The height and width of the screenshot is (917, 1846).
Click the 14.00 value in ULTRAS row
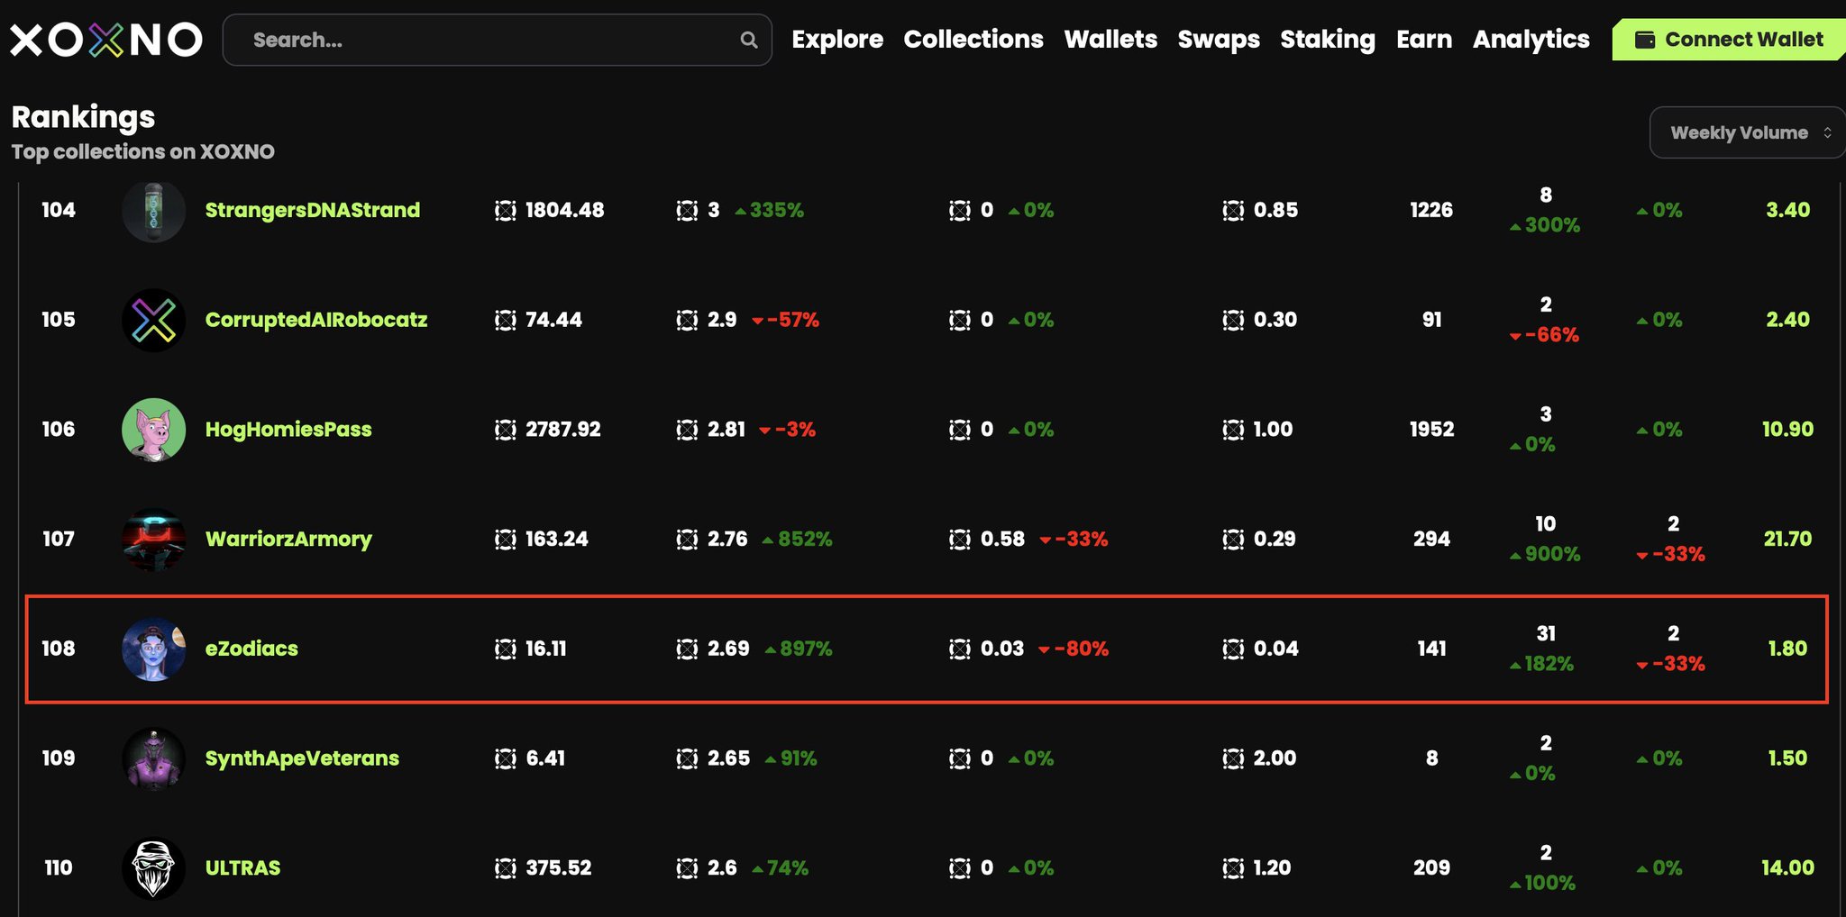[x=1787, y=868]
